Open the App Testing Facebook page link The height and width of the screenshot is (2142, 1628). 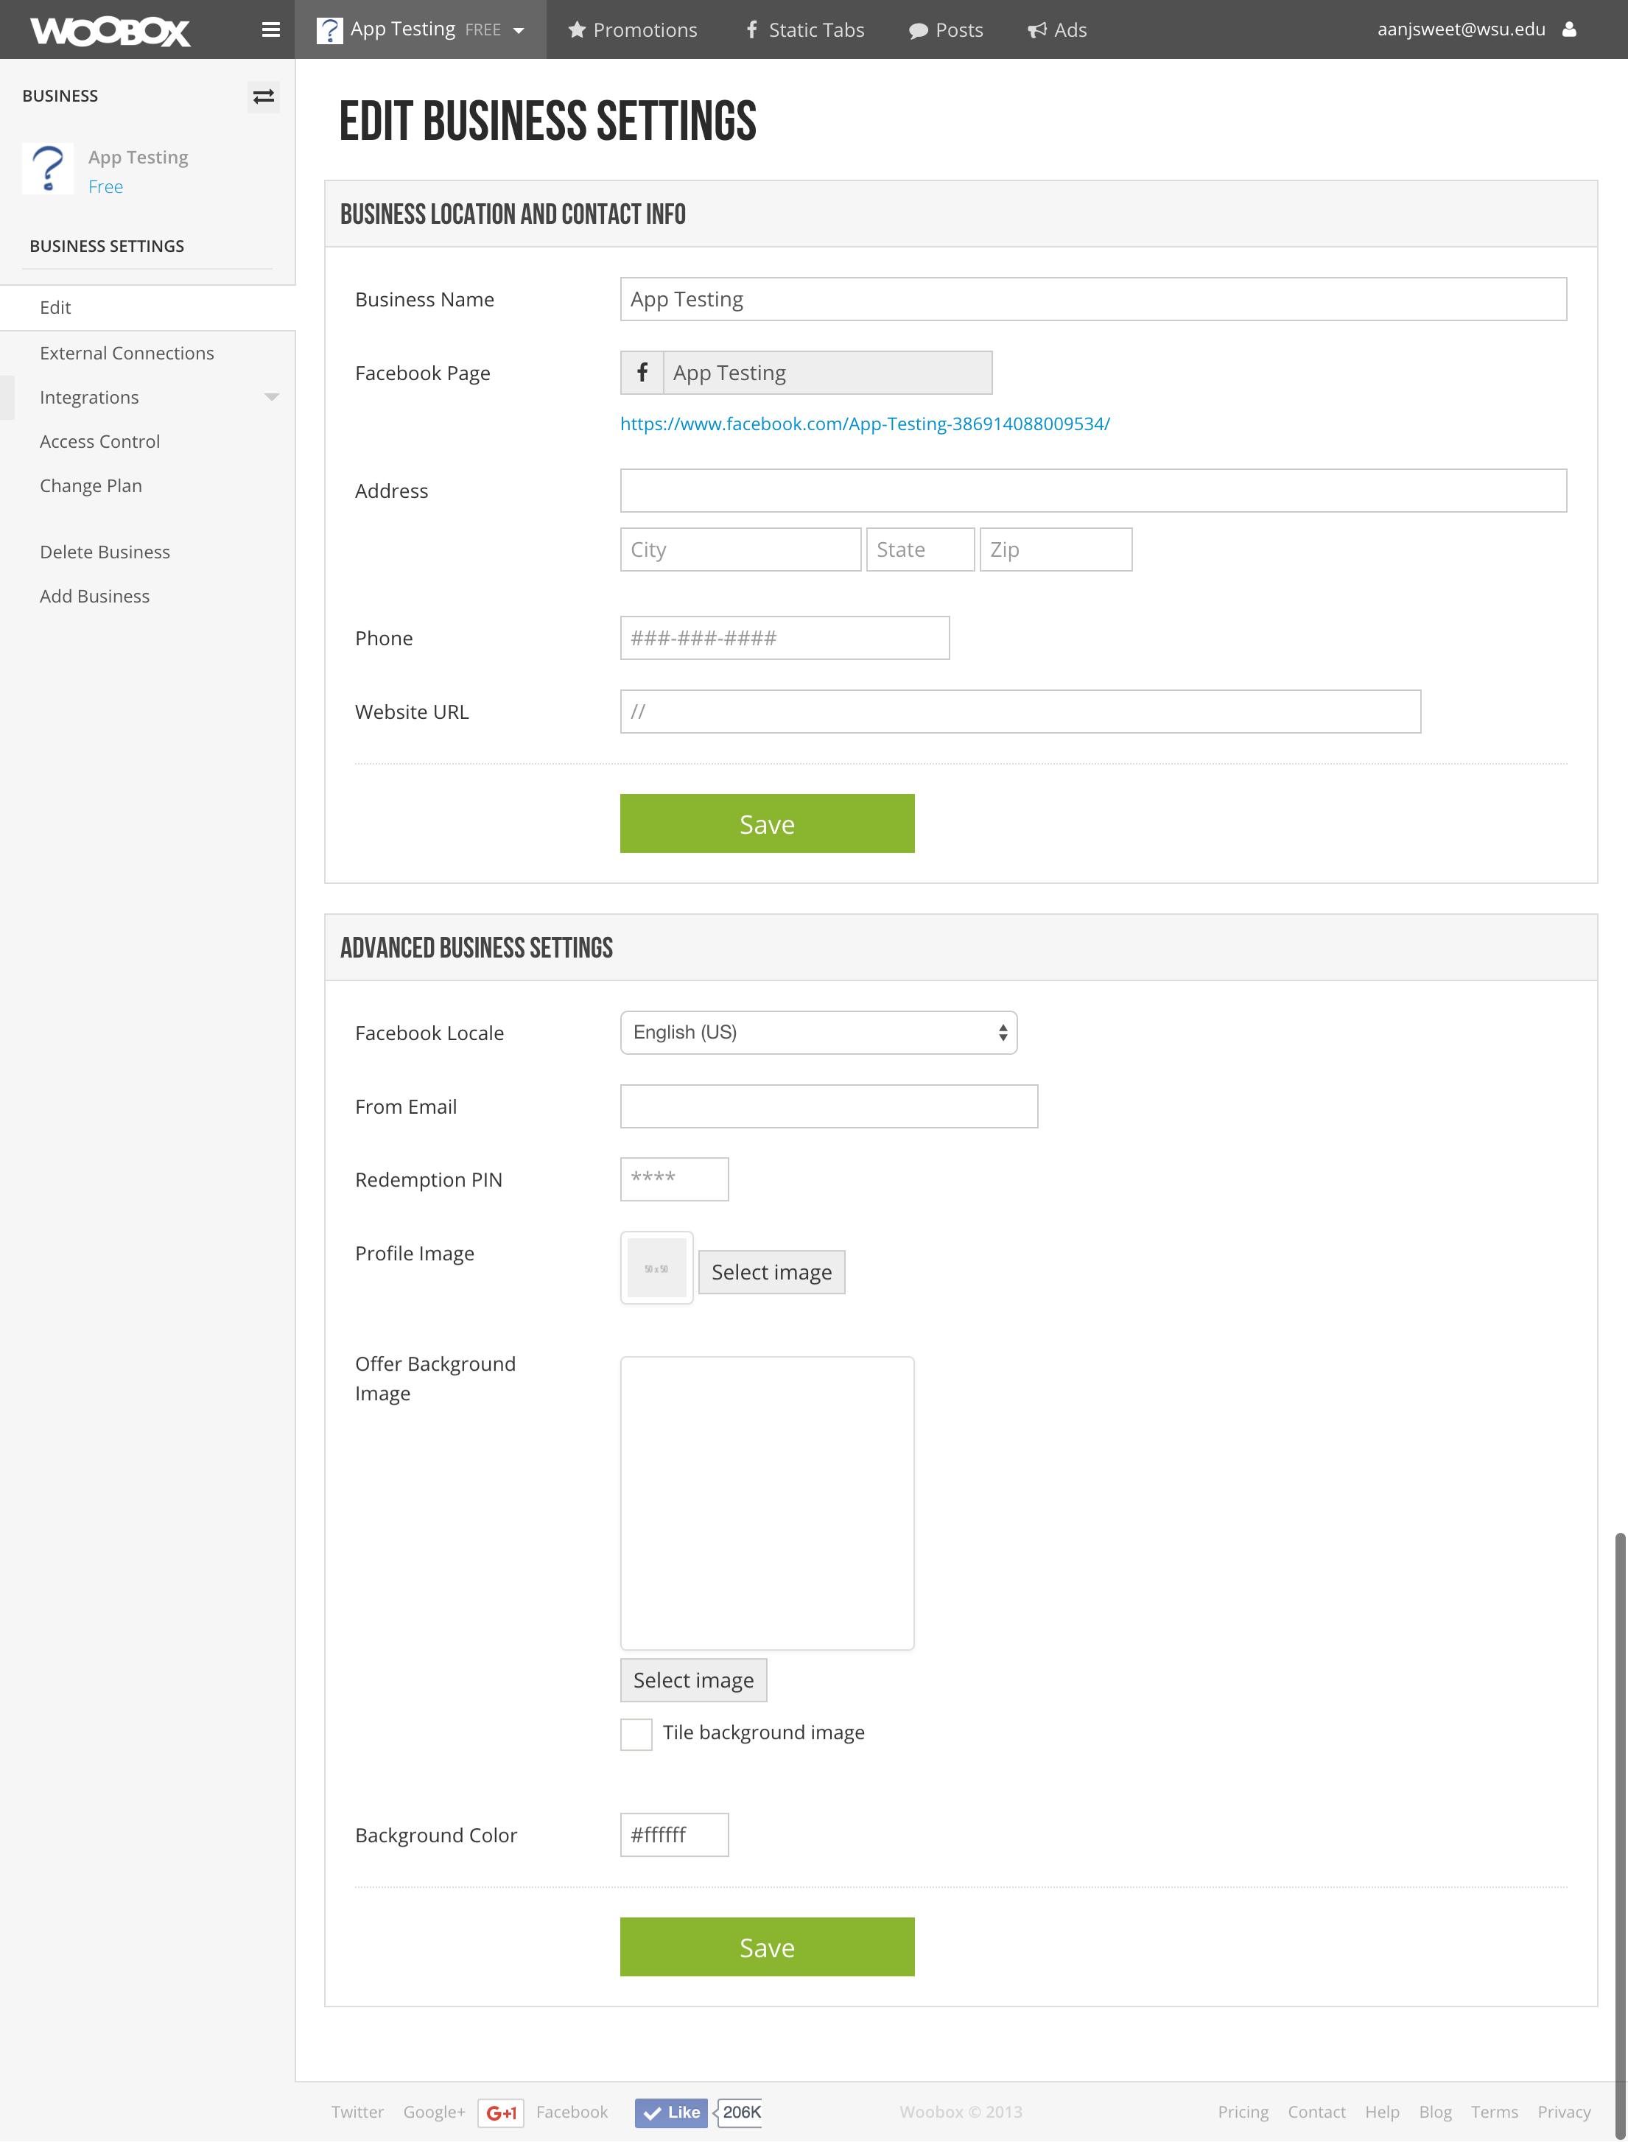click(864, 424)
